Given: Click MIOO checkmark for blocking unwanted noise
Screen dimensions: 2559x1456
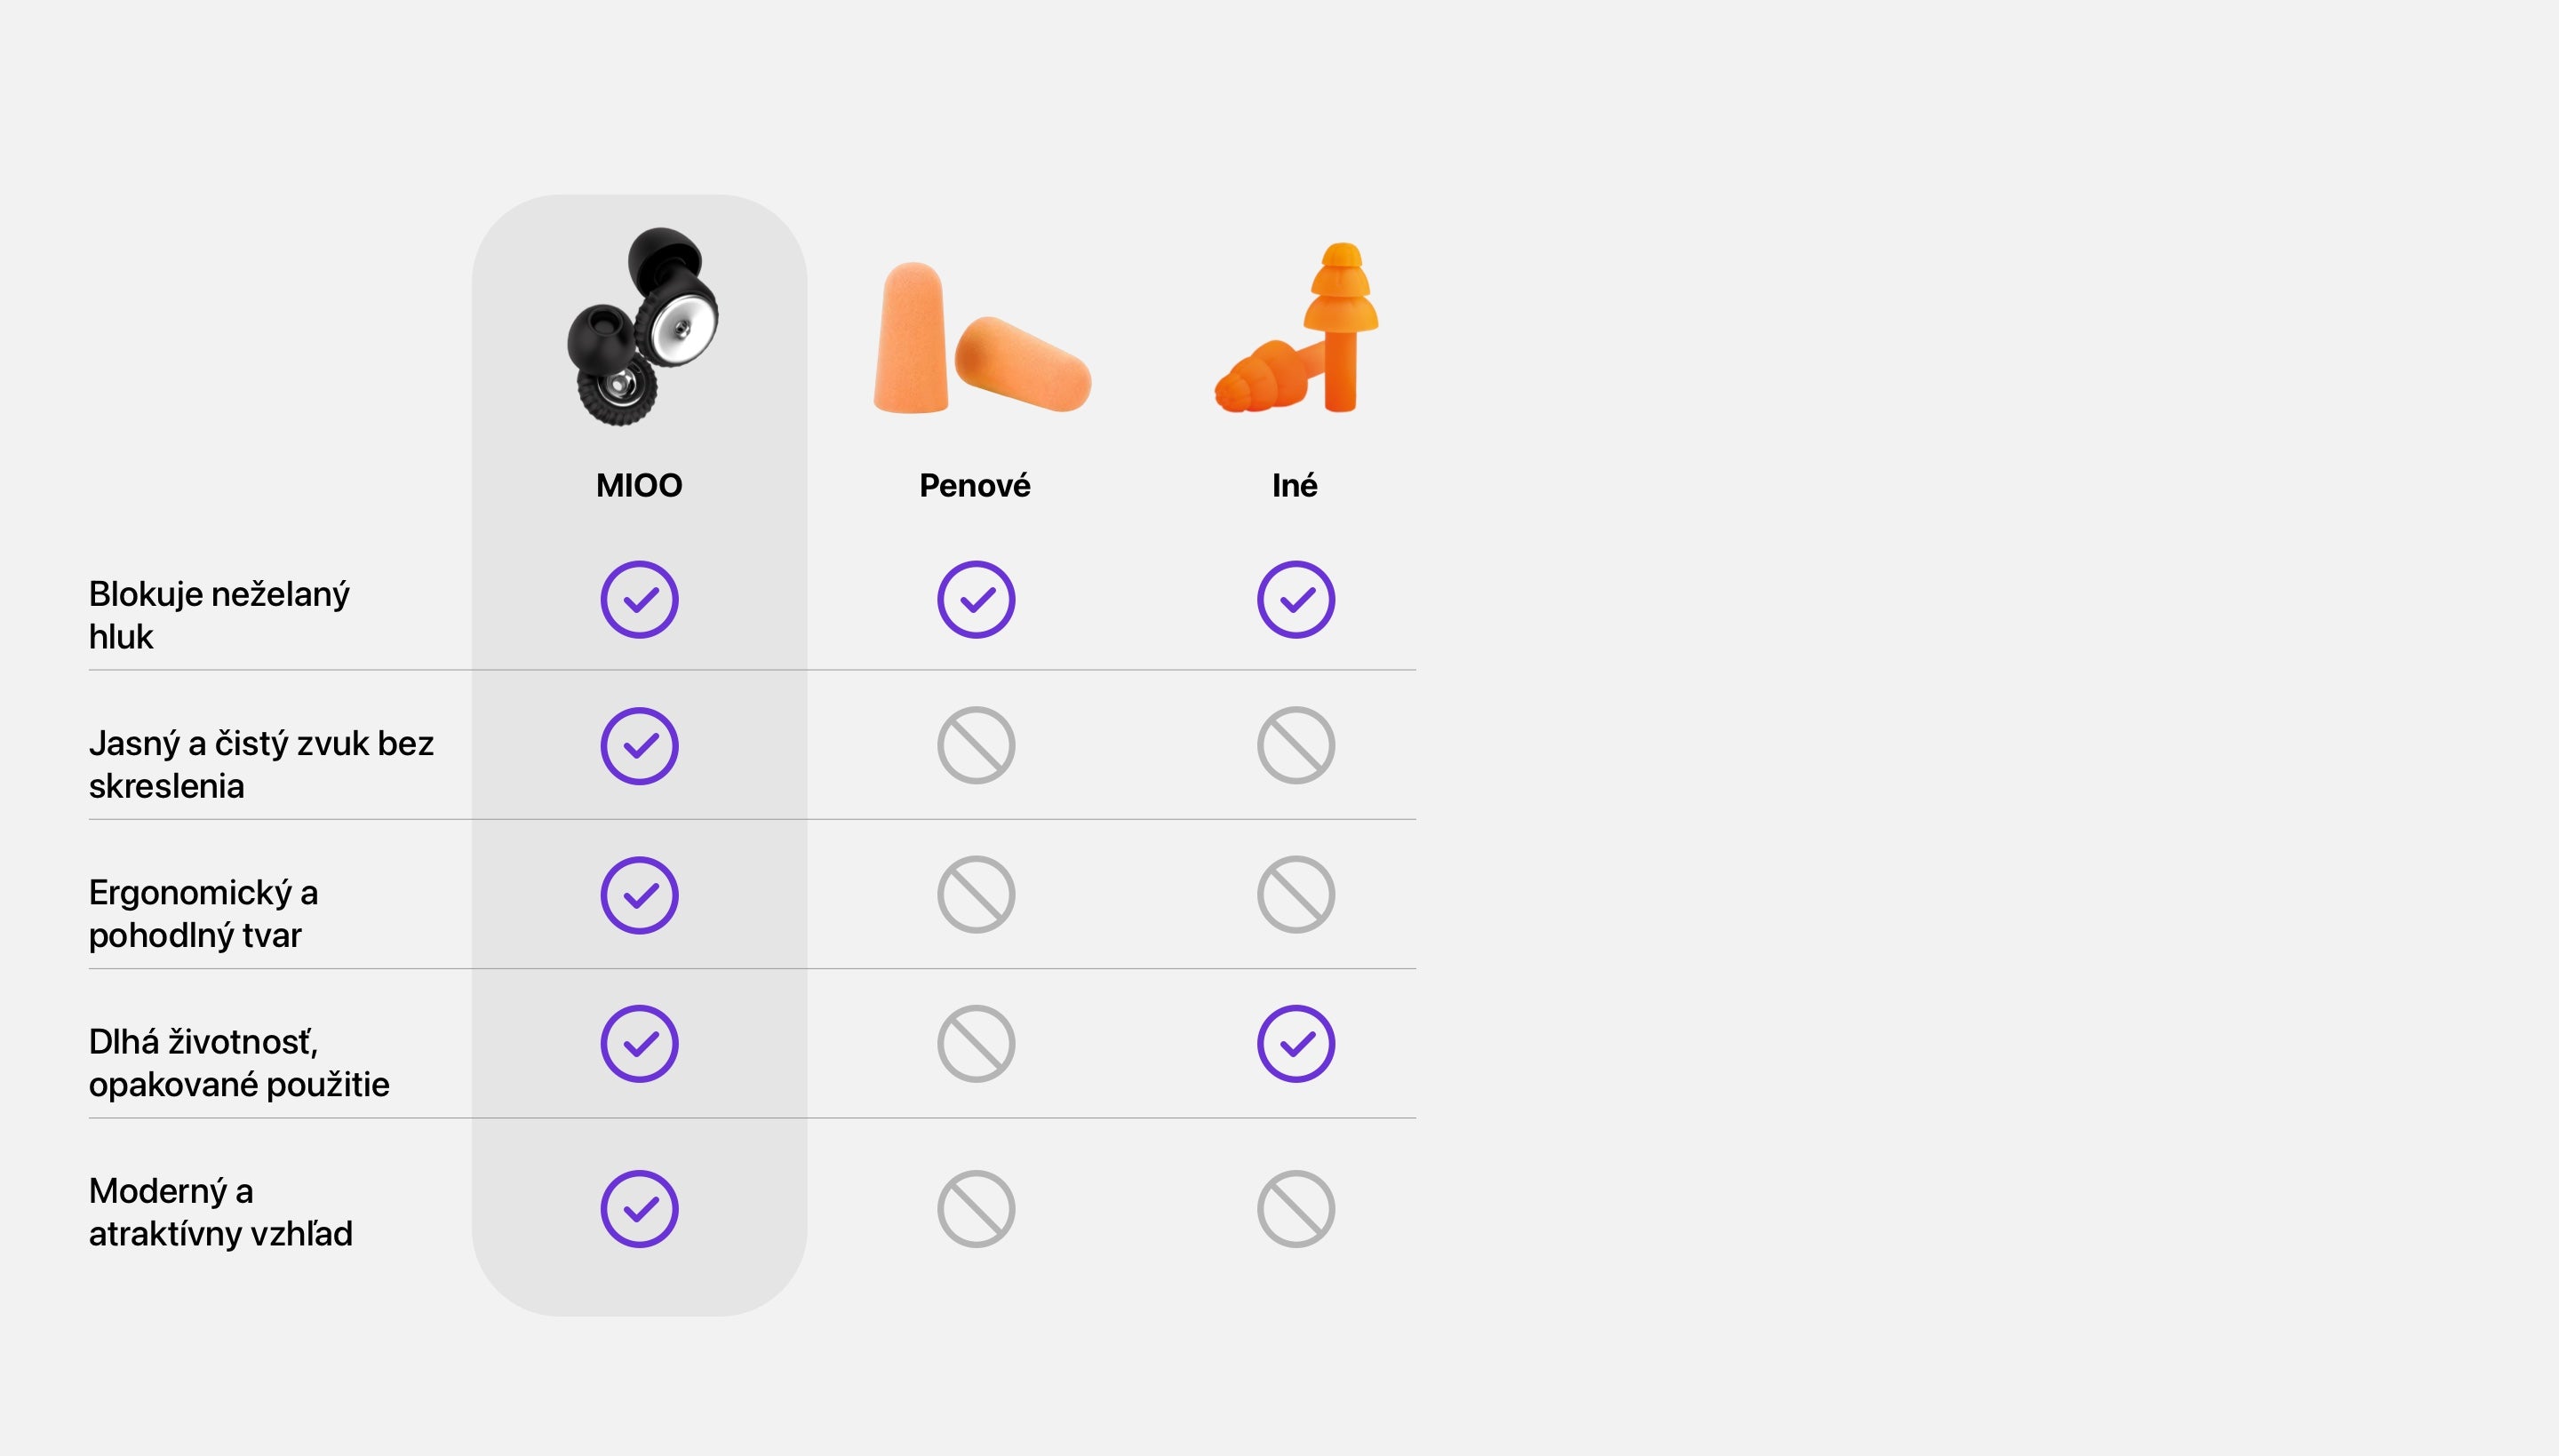Looking at the screenshot, I should pos(640,600).
